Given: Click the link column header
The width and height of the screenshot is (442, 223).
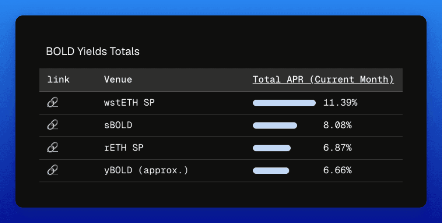Looking at the screenshot, I should tap(58, 79).
